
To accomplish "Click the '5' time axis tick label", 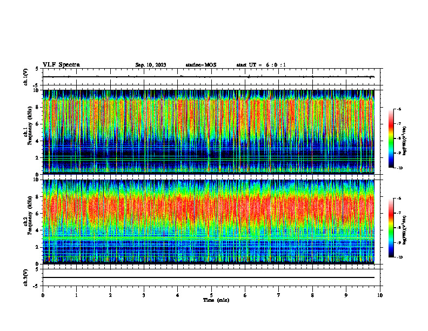I will click(x=211, y=295).
